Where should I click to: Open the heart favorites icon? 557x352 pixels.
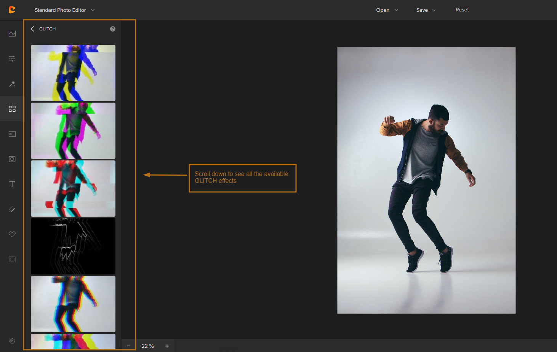coord(12,234)
